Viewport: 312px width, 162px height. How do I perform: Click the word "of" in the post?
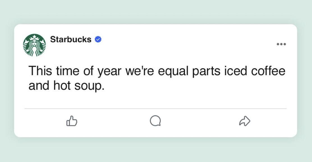click(88, 71)
